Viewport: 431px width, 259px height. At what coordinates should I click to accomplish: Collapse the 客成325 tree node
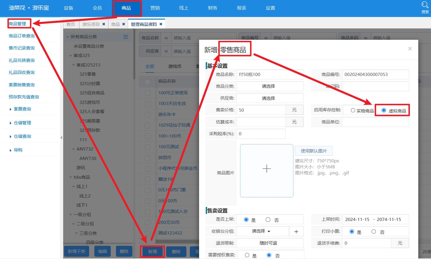pos(71,56)
